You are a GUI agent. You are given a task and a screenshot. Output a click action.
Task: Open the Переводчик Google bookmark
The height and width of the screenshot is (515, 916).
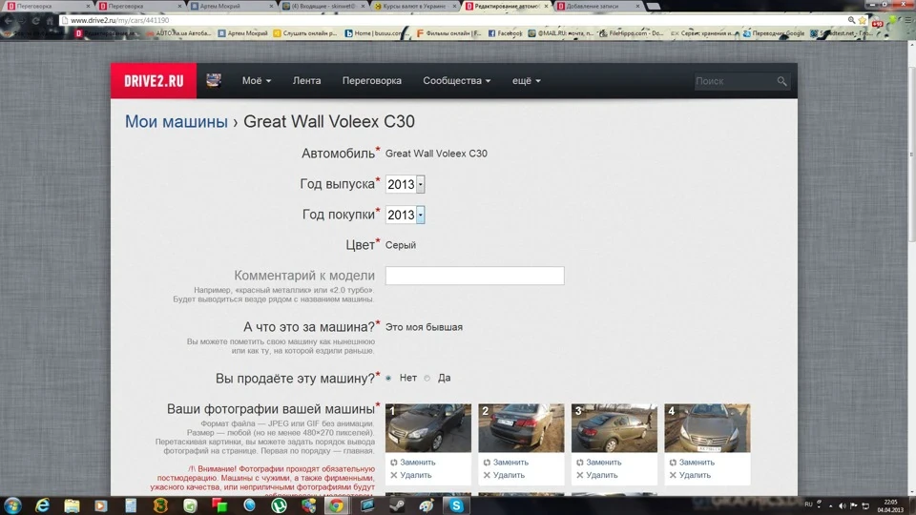(x=774, y=33)
